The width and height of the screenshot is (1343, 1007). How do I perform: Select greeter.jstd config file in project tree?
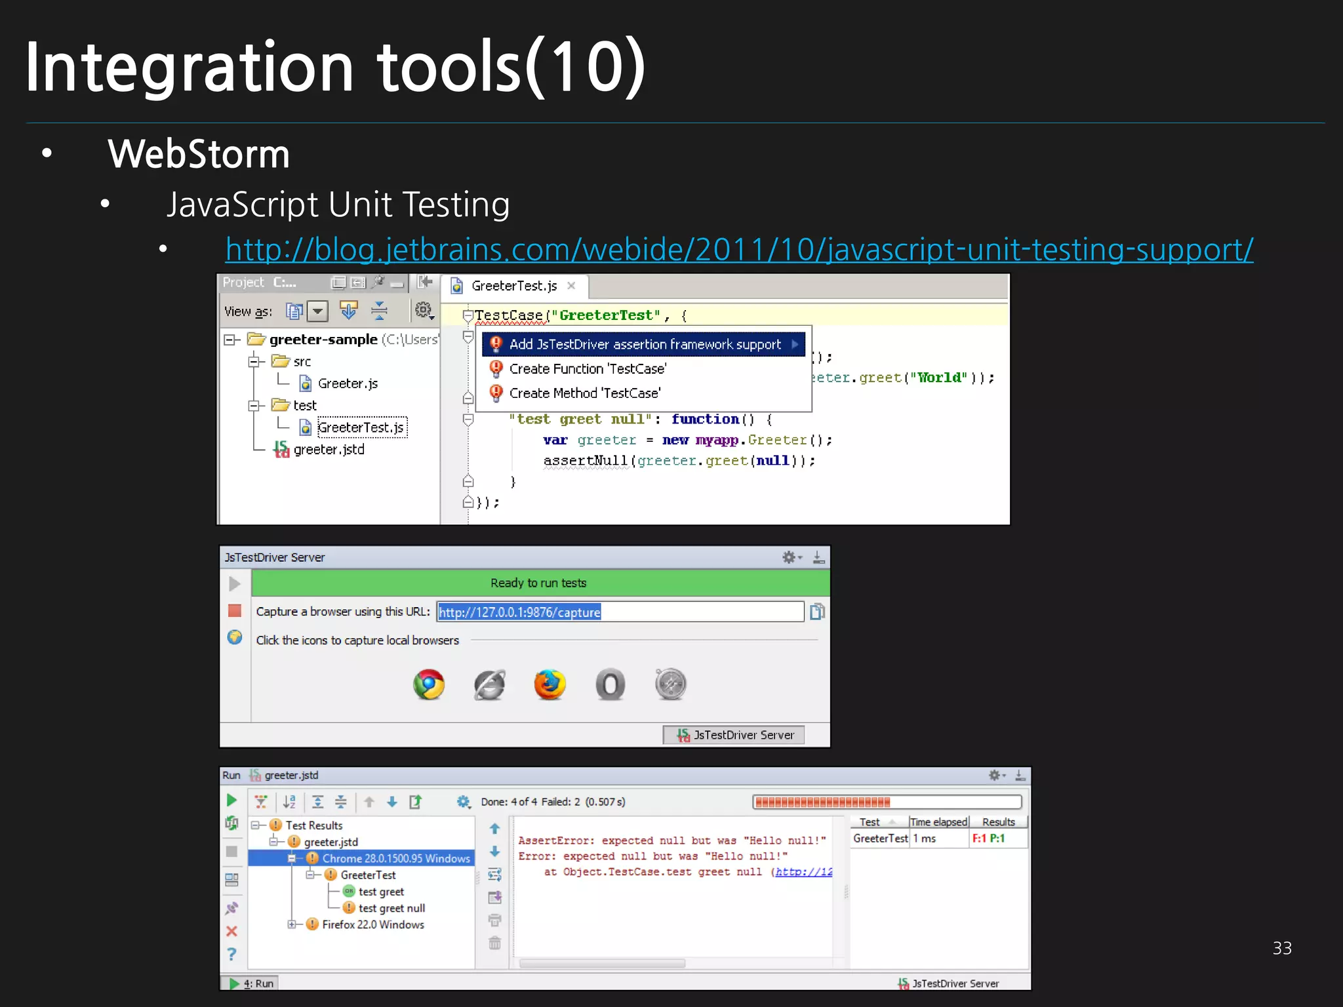(319, 450)
